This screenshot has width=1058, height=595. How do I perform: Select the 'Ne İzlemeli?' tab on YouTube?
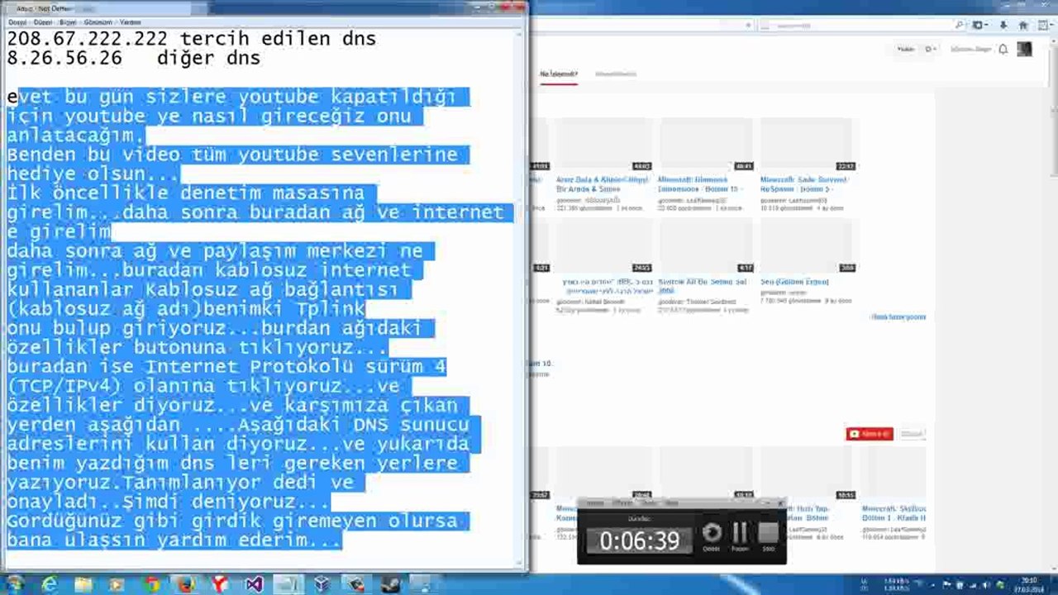point(559,74)
